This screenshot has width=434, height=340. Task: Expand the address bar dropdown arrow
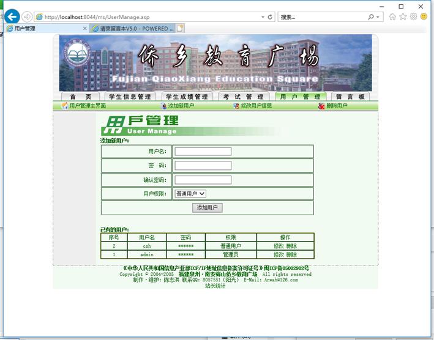(x=262, y=17)
